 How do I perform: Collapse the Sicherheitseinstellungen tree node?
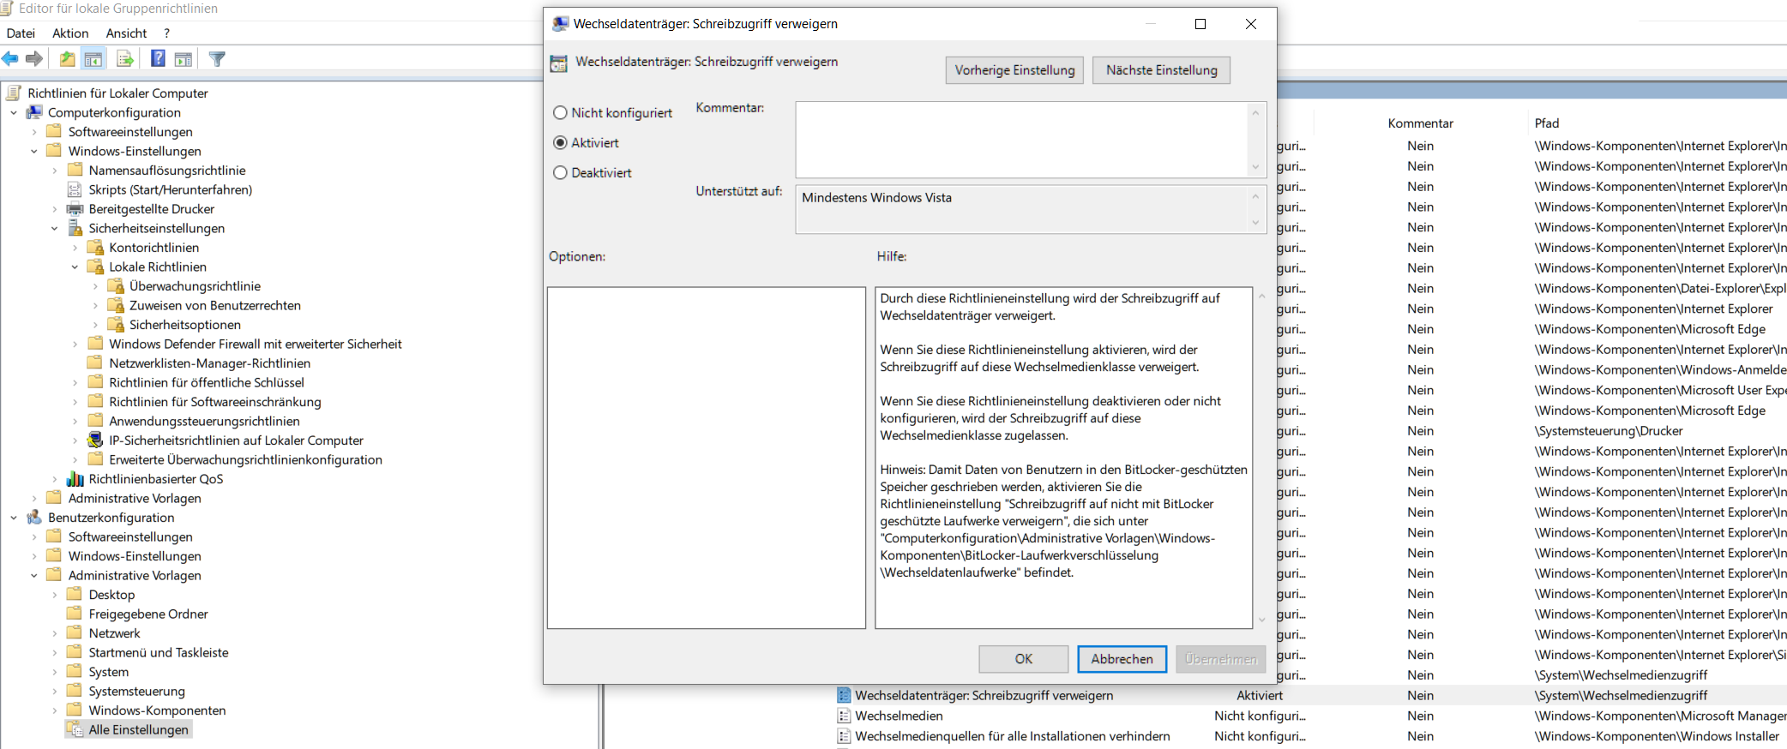tap(54, 228)
